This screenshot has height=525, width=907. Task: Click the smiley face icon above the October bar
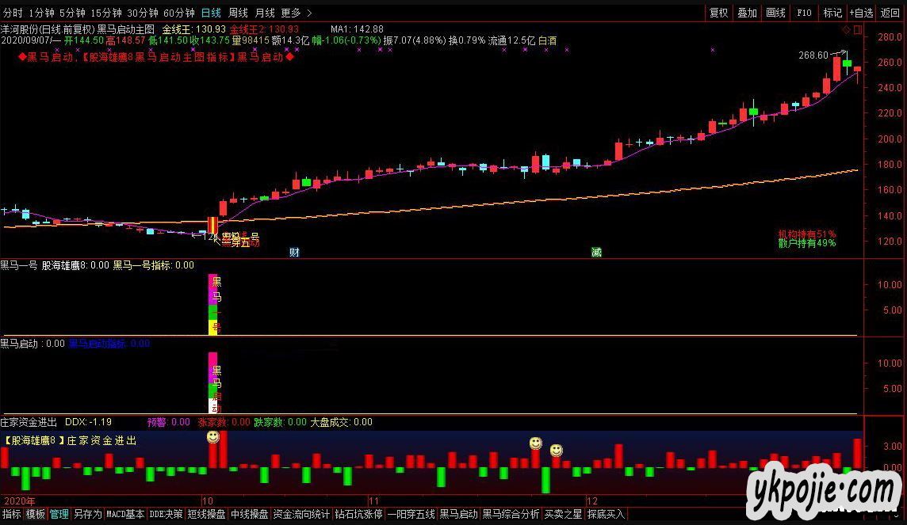212,436
